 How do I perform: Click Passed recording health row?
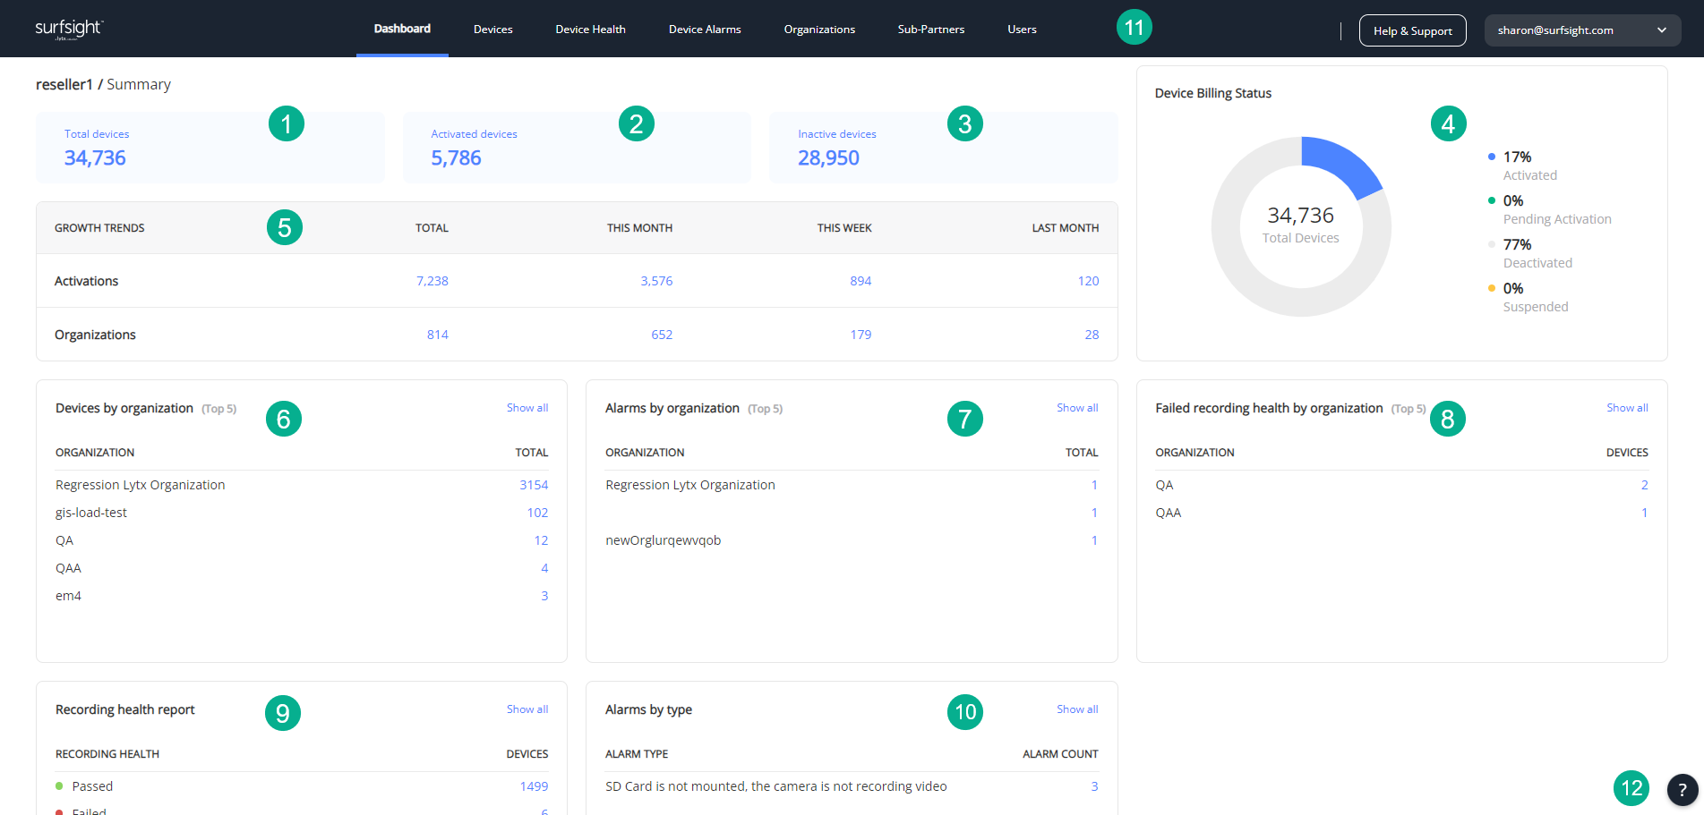[302, 786]
